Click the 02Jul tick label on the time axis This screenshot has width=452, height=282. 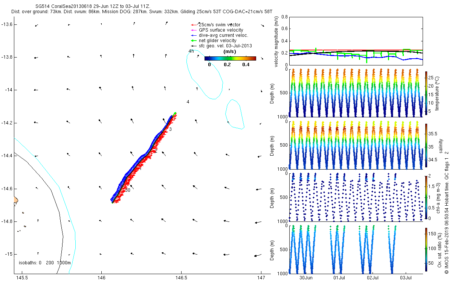coord(373,278)
